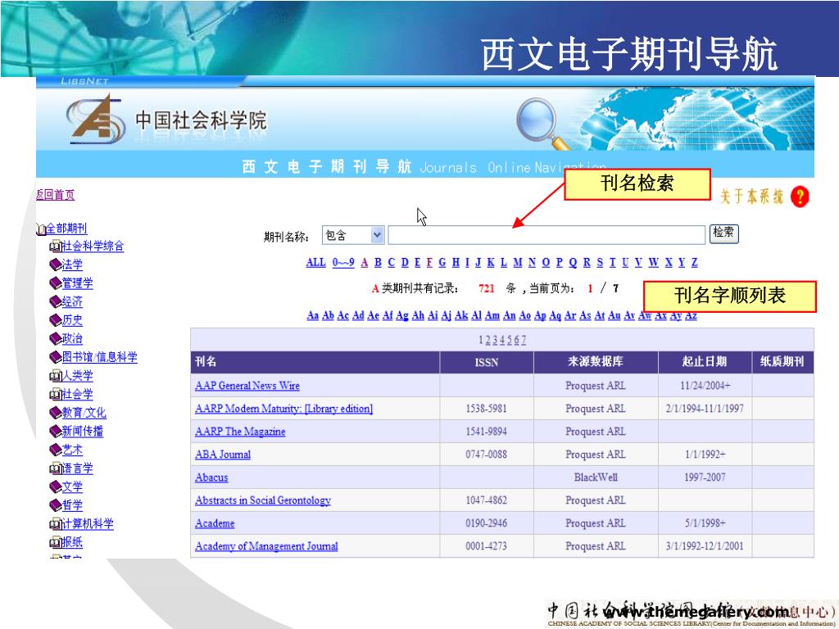This screenshot has width=839, height=629.
Task: Click the book icon beside 艺术
Action: coord(55,450)
